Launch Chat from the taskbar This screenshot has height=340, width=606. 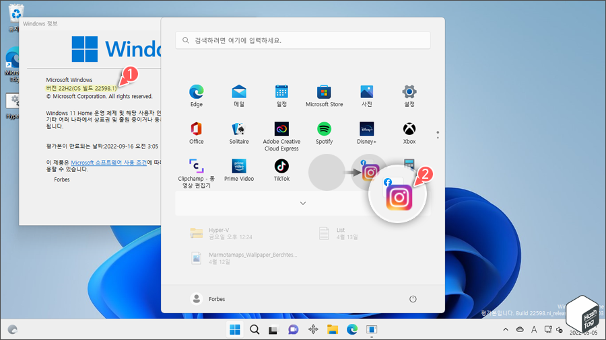pyautogui.click(x=294, y=330)
